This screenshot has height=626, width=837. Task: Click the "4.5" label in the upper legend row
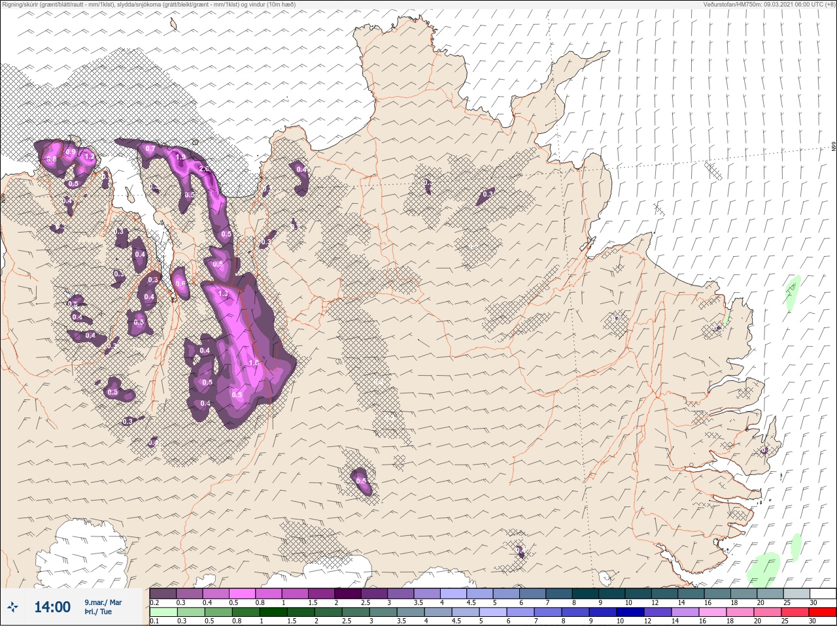pyautogui.click(x=471, y=602)
